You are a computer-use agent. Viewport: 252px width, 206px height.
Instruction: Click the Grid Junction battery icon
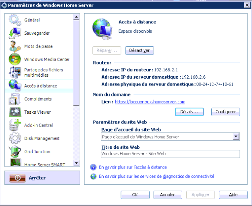pyautogui.click(x=15, y=151)
